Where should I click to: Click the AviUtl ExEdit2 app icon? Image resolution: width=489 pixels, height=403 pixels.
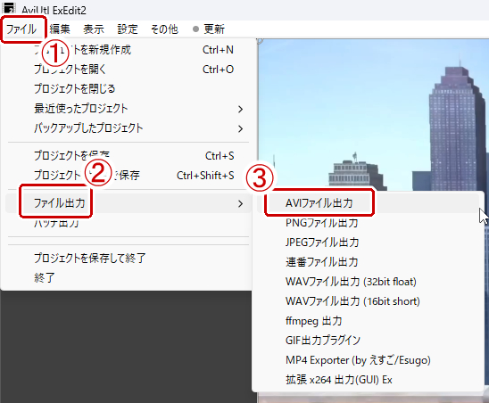(9, 8)
